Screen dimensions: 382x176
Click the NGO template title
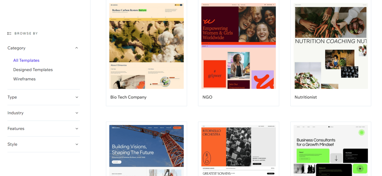[x=207, y=97]
